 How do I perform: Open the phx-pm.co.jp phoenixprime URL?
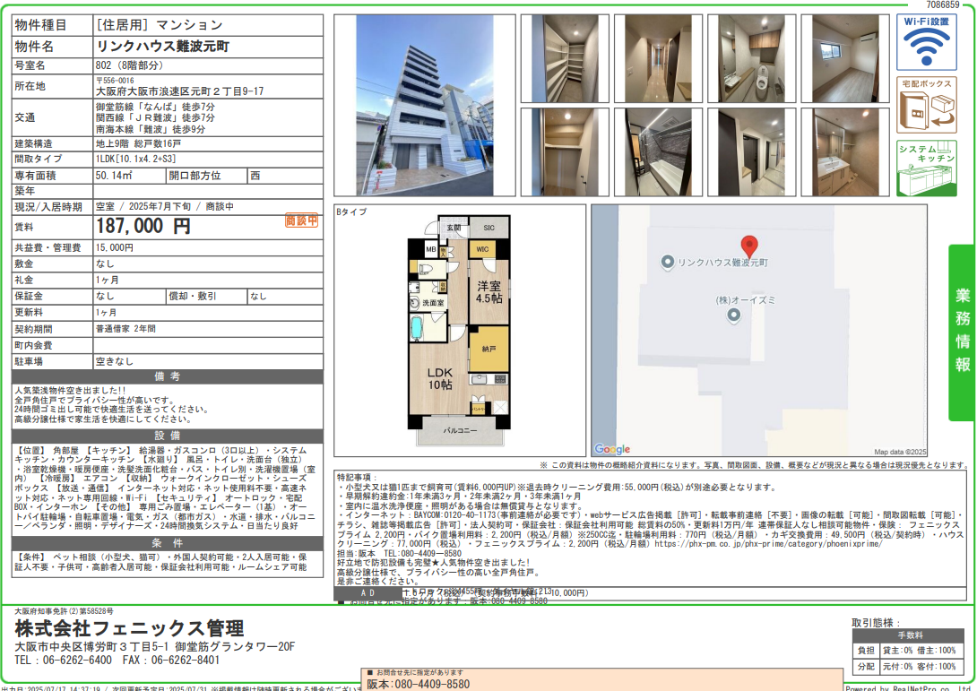point(767,544)
